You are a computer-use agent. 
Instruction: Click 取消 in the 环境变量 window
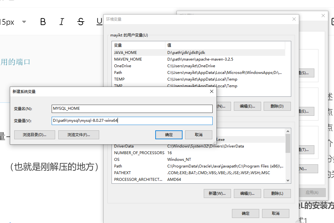pos(276,213)
